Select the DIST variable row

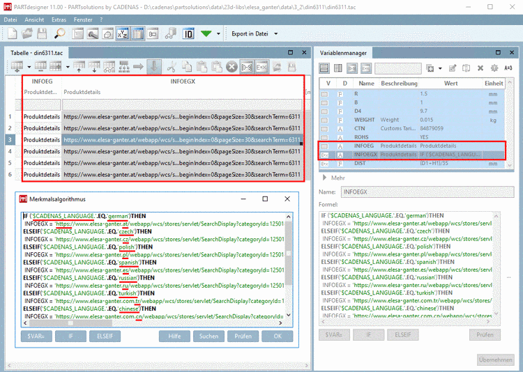412,163
